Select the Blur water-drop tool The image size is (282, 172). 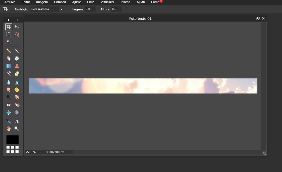[9, 82]
